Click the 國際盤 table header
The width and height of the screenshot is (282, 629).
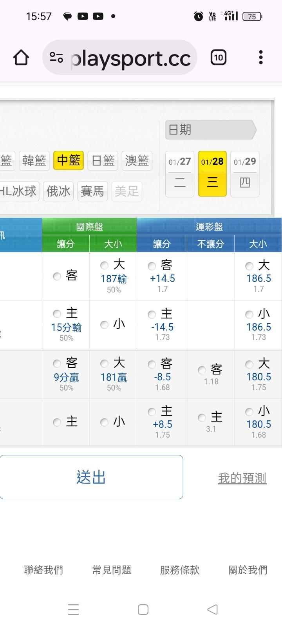(x=89, y=227)
